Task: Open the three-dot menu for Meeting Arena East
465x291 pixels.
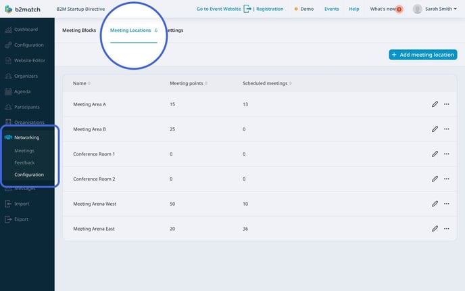Action: 446,229
